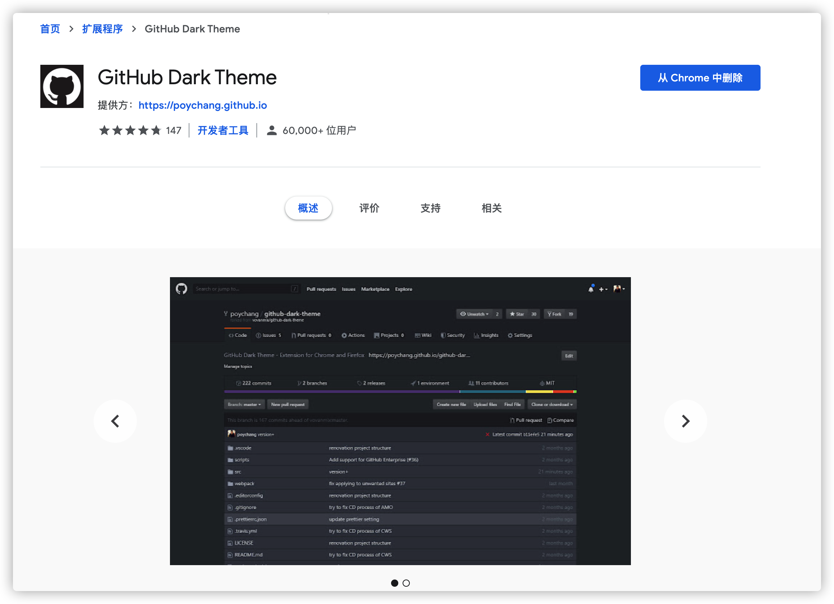Open the 开发者工具 category link
This screenshot has width=834, height=604.
223,131
